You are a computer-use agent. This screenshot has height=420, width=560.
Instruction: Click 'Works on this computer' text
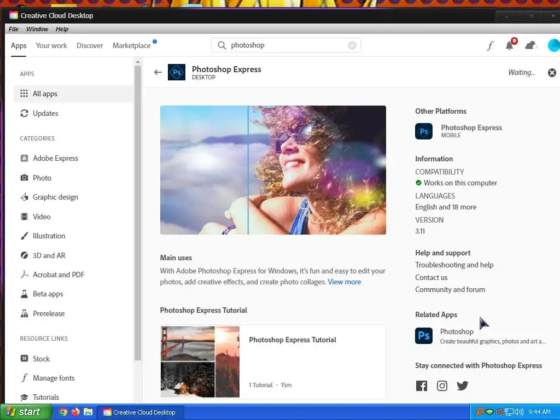click(460, 183)
